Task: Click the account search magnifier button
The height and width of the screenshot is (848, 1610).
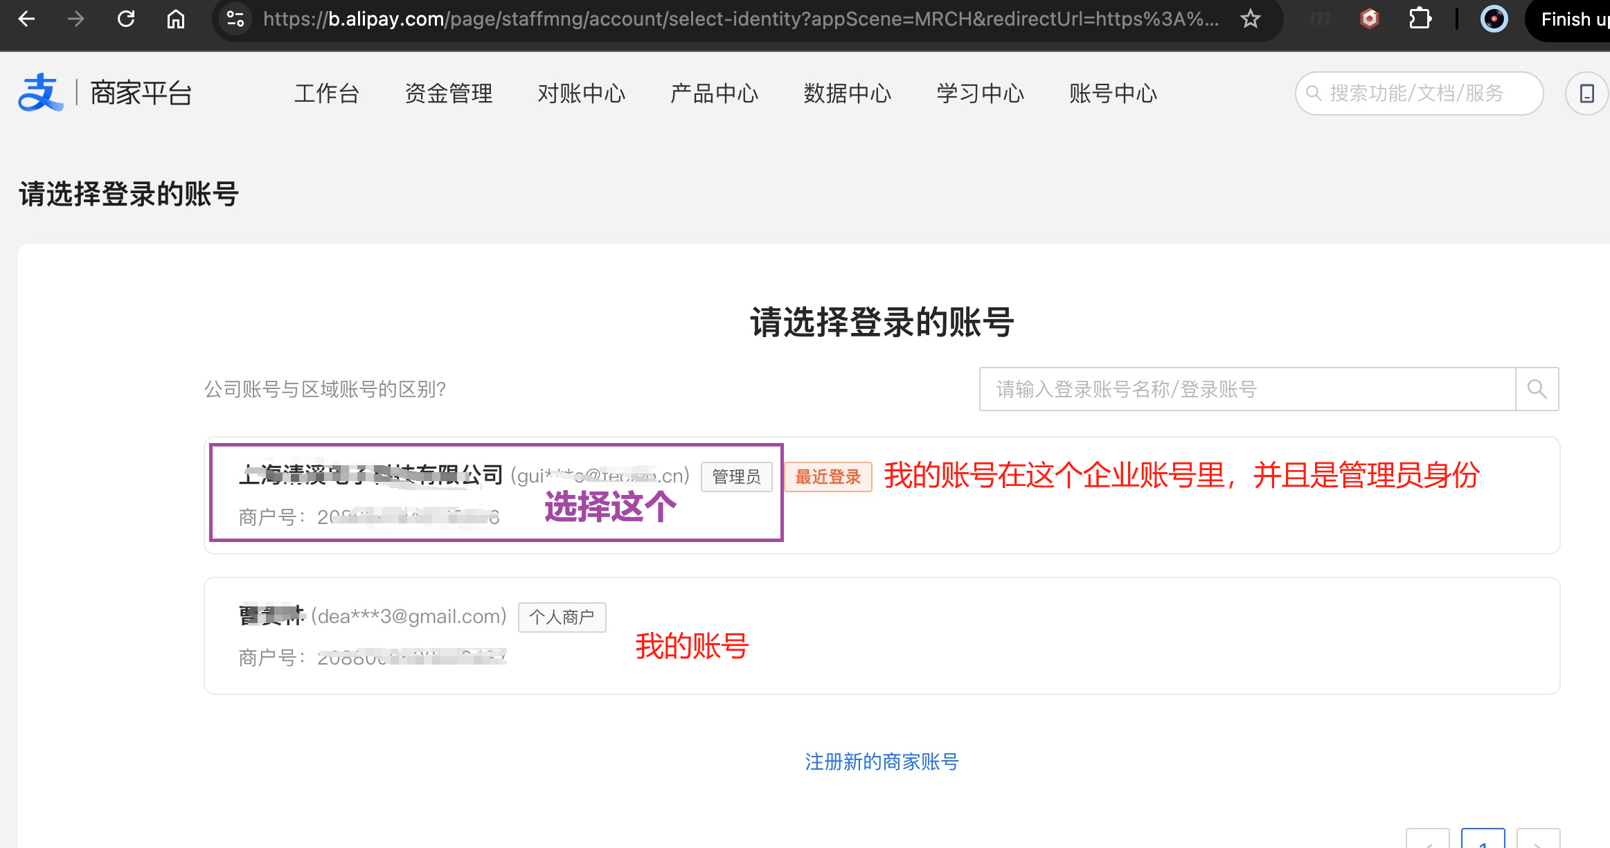Action: [1537, 389]
